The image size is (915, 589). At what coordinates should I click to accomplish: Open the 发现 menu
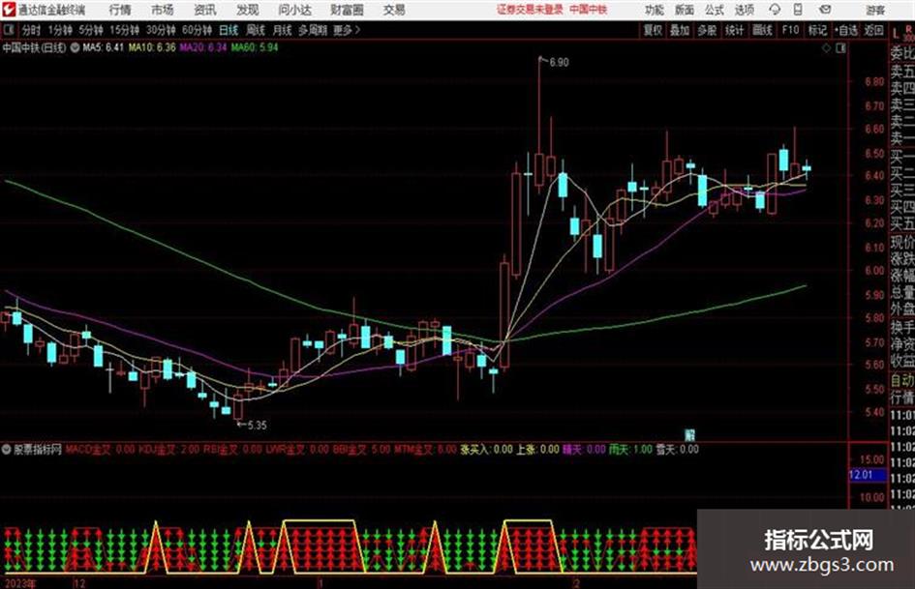(248, 10)
